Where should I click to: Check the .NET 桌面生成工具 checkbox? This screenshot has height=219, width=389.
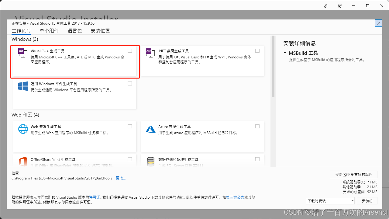(x=257, y=50)
